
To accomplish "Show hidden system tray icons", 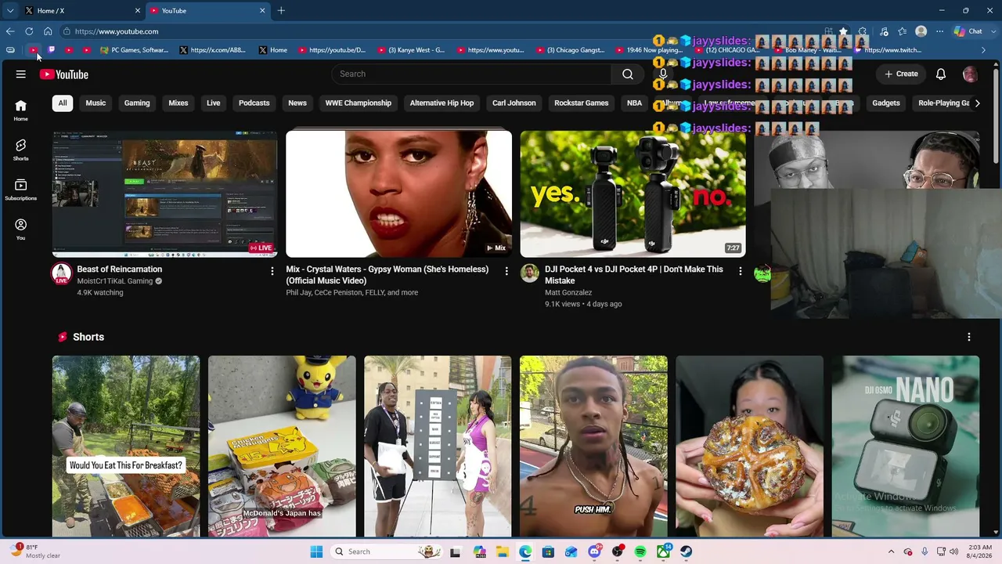I will click(891, 551).
